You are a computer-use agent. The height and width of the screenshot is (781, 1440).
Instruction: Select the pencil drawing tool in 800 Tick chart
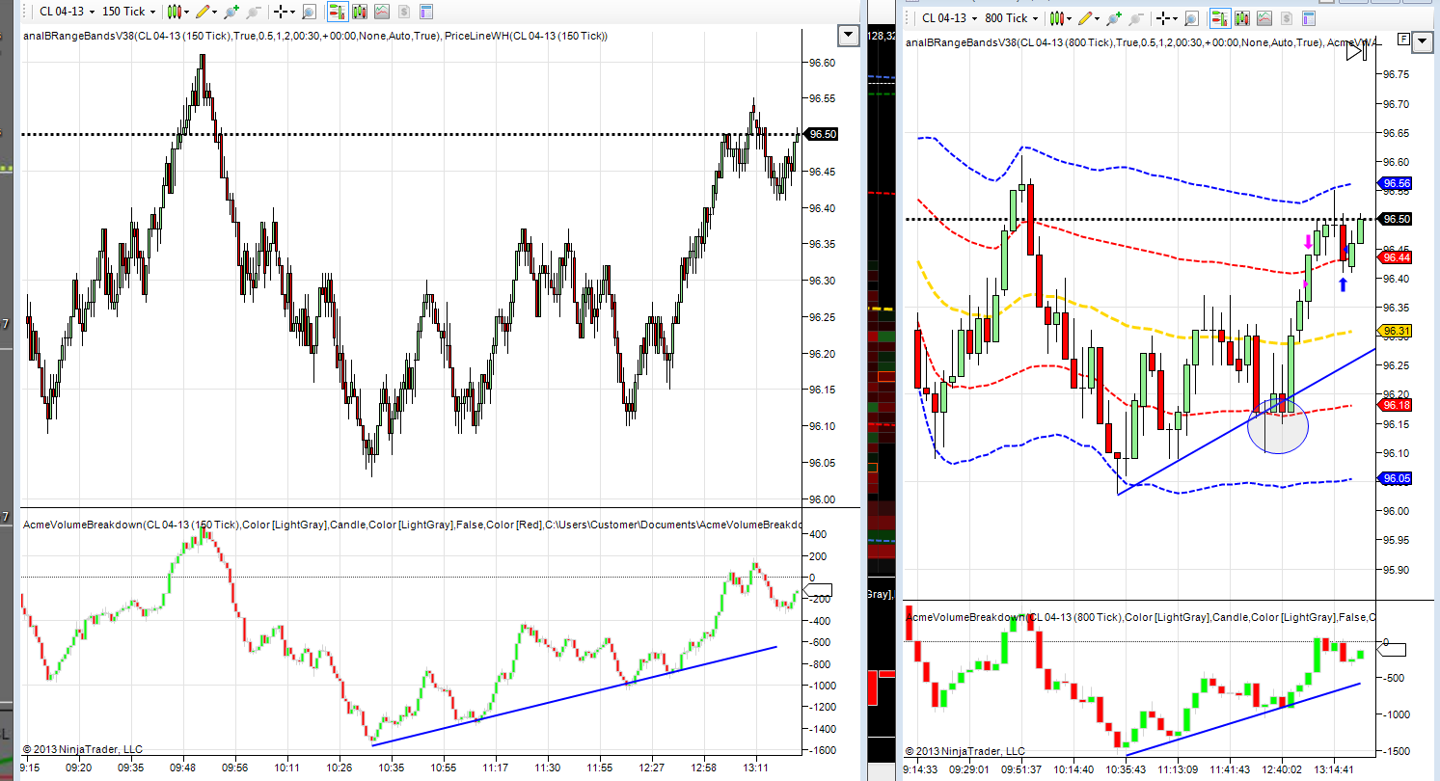1084,17
